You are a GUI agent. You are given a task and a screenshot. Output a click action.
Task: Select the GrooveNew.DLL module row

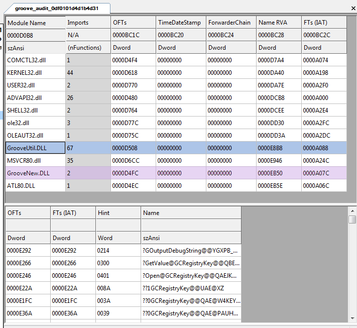tap(176, 173)
